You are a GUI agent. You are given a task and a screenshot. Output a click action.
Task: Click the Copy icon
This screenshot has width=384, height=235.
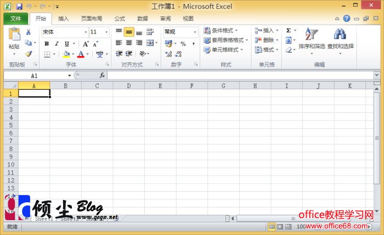coord(29,43)
